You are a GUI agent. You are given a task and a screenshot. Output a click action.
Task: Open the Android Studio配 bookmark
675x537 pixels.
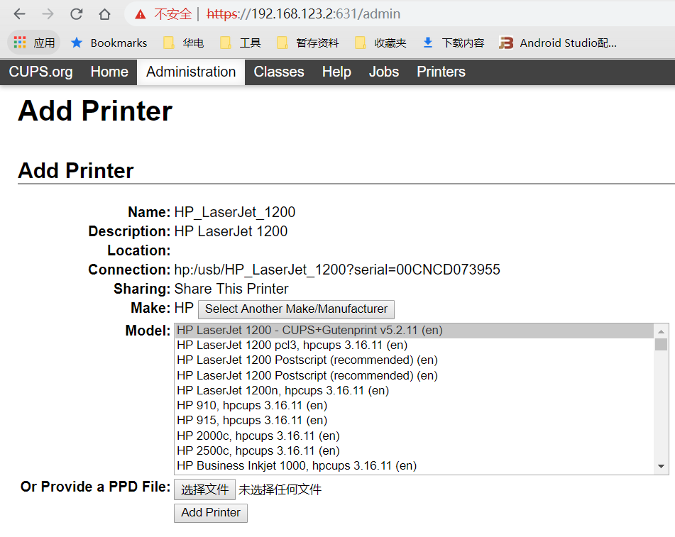(558, 43)
